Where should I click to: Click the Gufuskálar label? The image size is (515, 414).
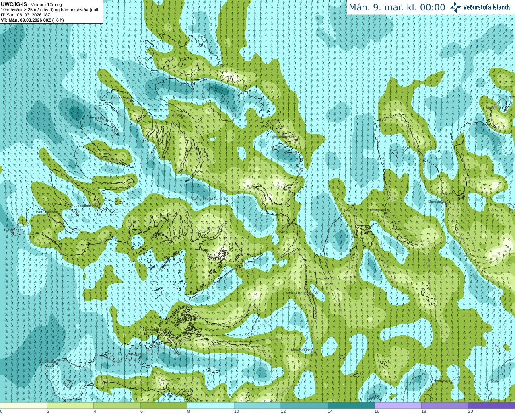click(47, 361)
